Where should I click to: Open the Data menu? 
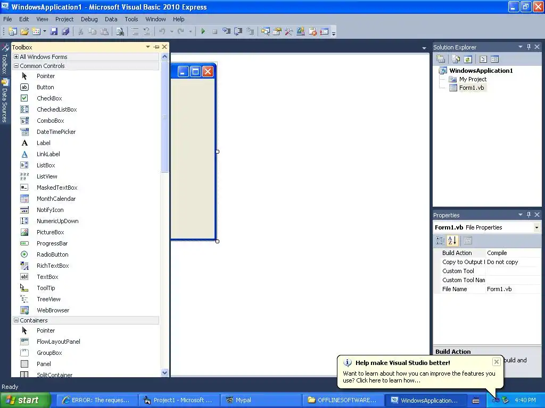[111, 19]
